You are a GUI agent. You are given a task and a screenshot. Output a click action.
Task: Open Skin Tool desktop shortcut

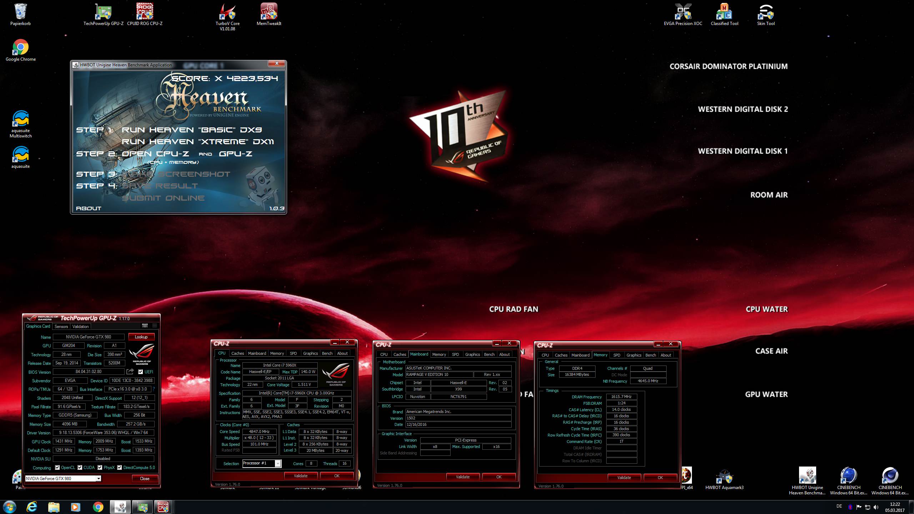pos(766,14)
